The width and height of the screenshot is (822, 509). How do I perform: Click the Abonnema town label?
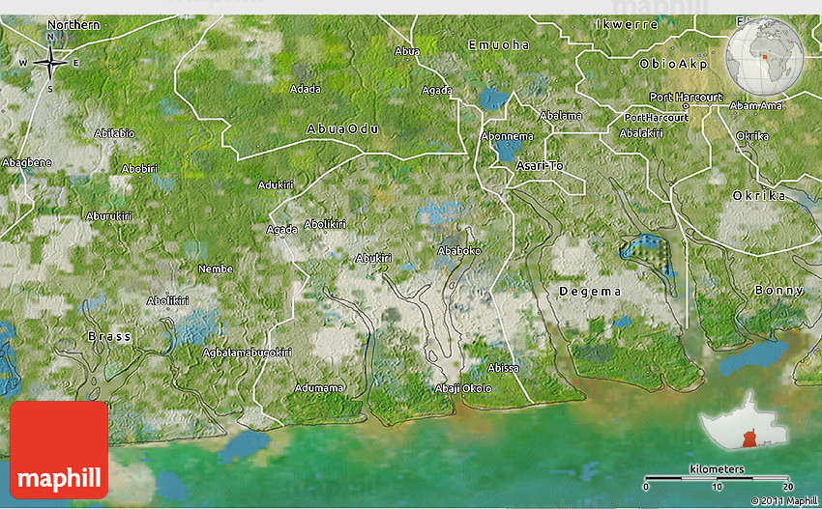pyautogui.click(x=507, y=136)
